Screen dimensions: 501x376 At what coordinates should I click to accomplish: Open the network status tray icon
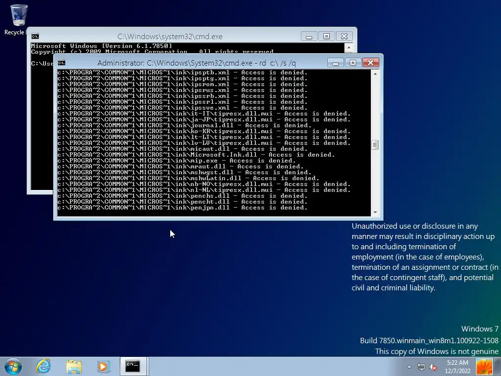(x=421, y=367)
